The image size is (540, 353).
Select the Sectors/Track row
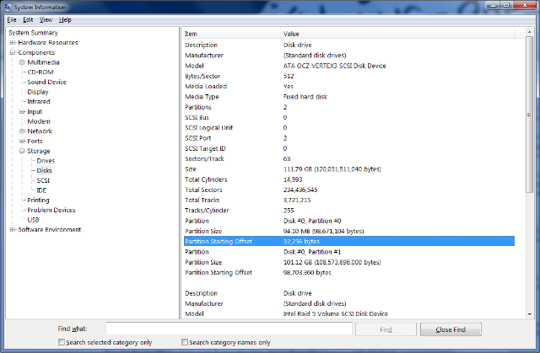click(x=349, y=158)
